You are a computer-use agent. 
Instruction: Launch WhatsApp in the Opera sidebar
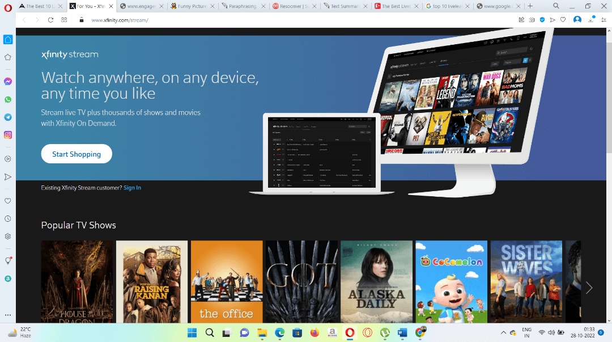tap(8, 99)
